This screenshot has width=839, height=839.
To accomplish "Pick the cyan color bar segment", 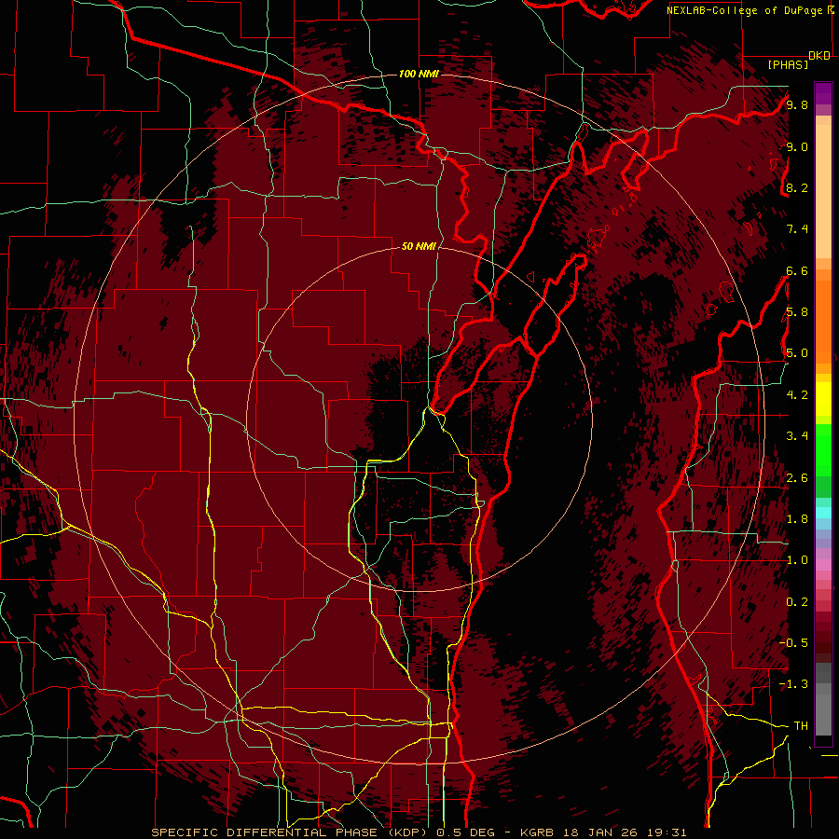I will coord(823,513).
